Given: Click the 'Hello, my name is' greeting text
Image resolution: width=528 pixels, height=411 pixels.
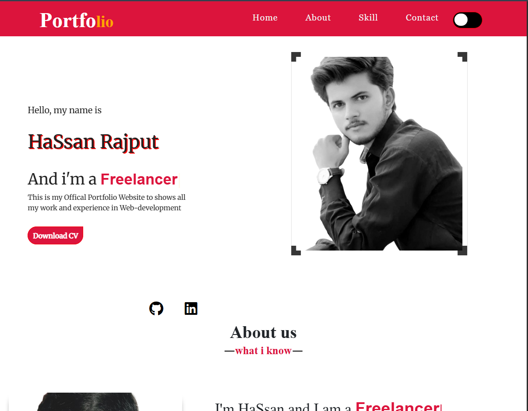Looking at the screenshot, I should click(65, 110).
